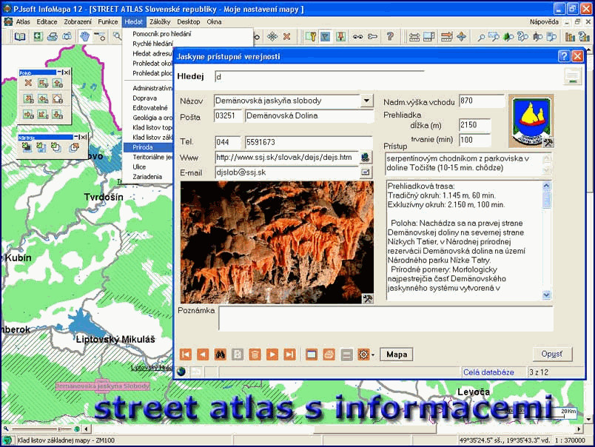Image resolution: width=595 pixels, height=447 pixels.
Task: Click the key icon in the toolbar
Action: (373, 36)
